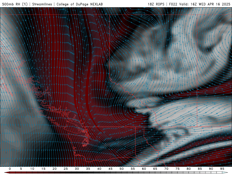Click the '75' value on the color scale
This screenshot has width=232, height=174.
(177, 169)
